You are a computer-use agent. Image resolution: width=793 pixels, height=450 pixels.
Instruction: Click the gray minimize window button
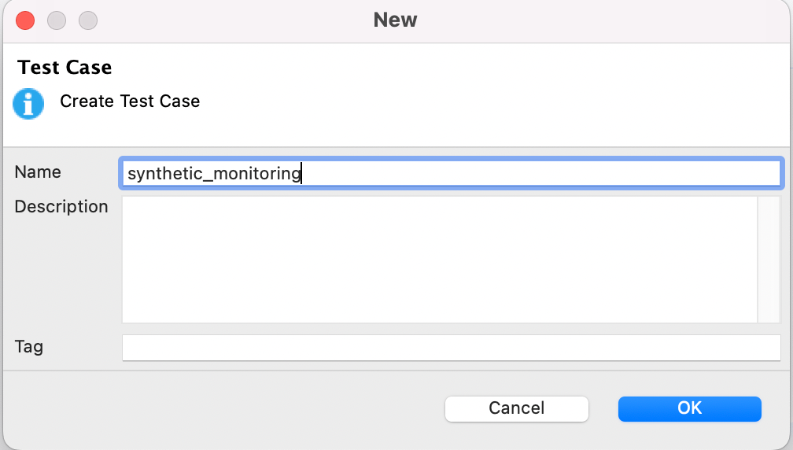click(57, 20)
